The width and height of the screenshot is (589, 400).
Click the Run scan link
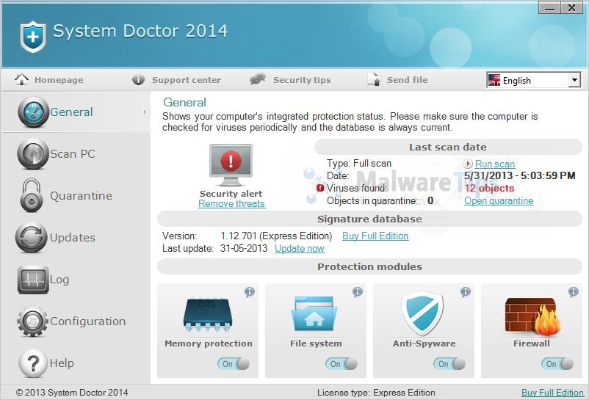[495, 164]
